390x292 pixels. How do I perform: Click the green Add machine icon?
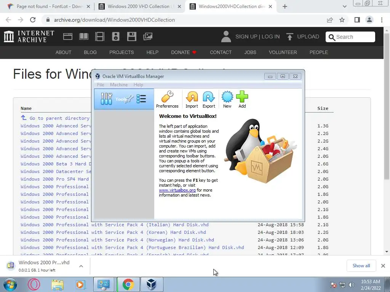242,97
